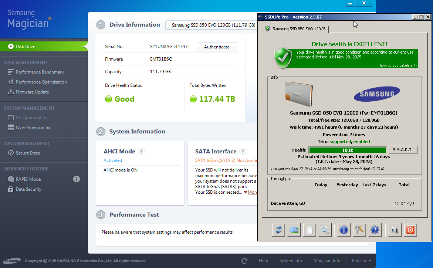433x268 pixels.
Task: Open Data Security in the sidebar
Action: [x=24, y=189]
